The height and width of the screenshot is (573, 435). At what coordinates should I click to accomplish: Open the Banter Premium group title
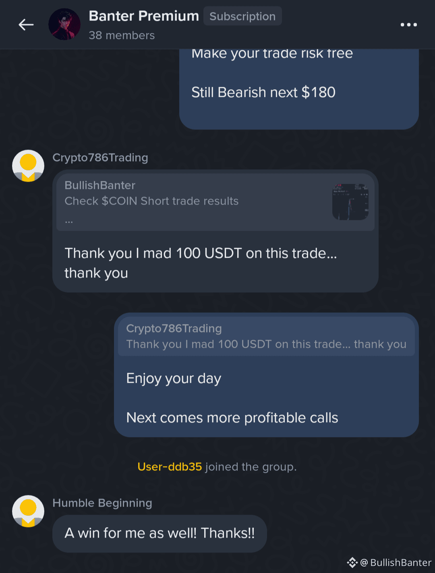[x=144, y=16]
